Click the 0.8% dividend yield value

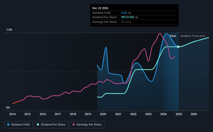(124, 13)
